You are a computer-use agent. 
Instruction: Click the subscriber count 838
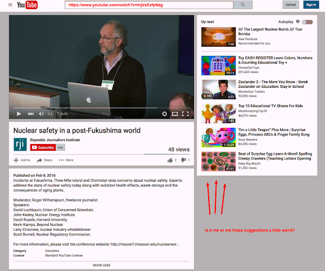(60, 148)
